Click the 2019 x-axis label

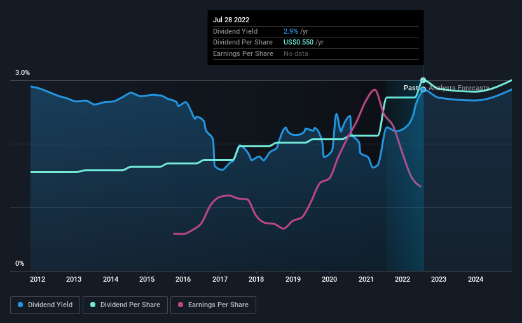click(x=293, y=279)
